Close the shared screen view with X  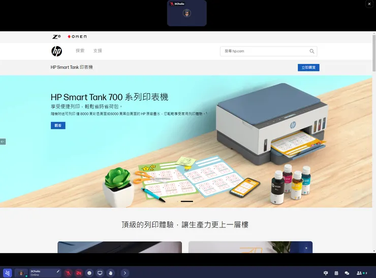369,4
